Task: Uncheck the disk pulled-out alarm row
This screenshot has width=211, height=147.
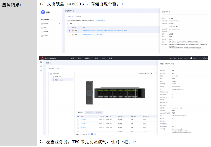Action: (x=70, y=31)
